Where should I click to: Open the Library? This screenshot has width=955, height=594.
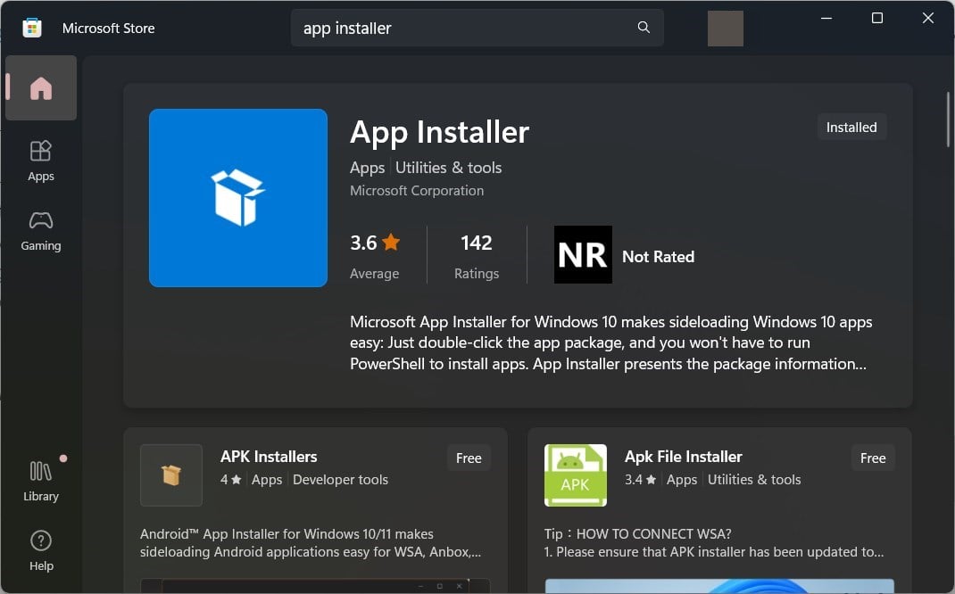pos(41,481)
